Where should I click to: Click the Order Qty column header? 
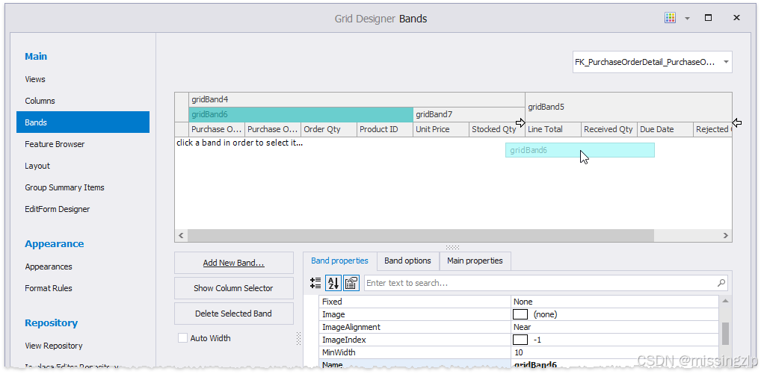pos(329,129)
